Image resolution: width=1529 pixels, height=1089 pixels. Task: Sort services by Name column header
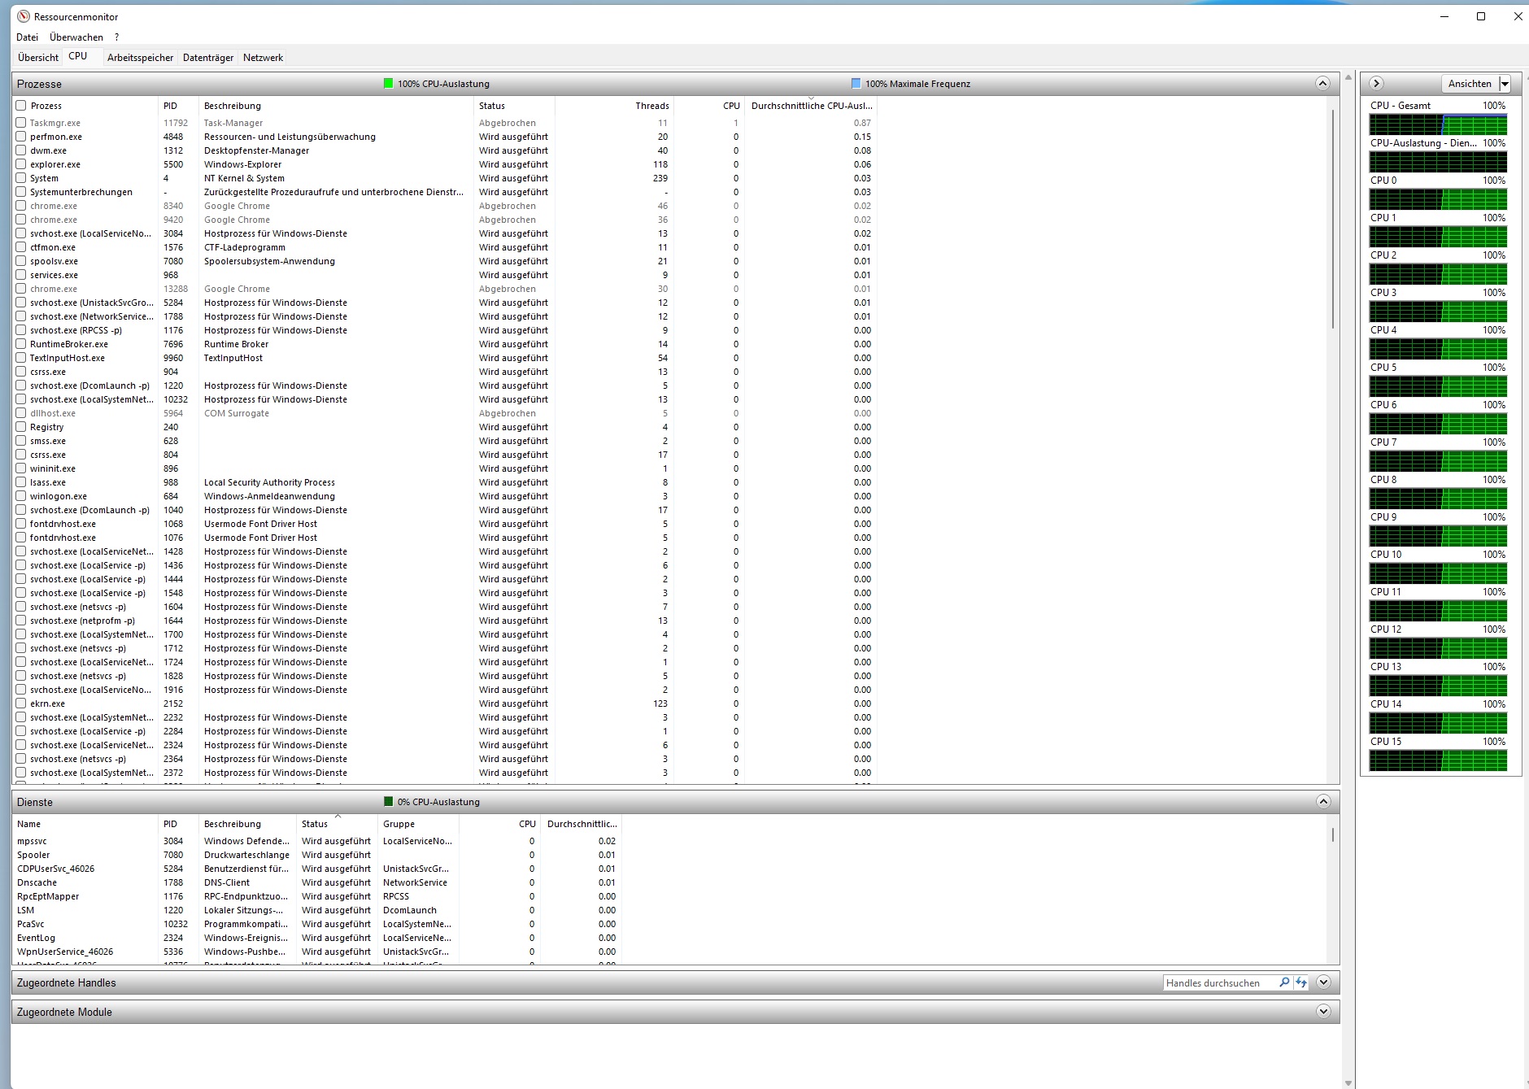(x=85, y=824)
